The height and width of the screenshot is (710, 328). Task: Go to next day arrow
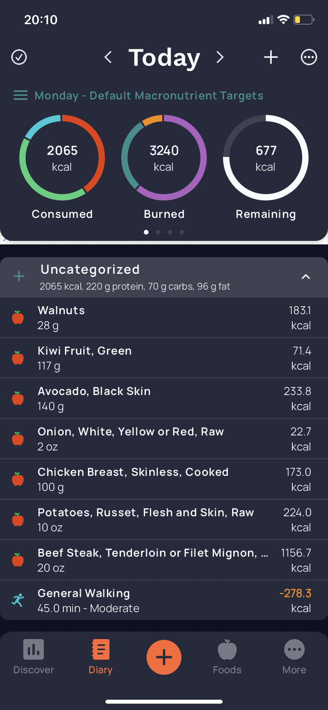tap(220, 57)
